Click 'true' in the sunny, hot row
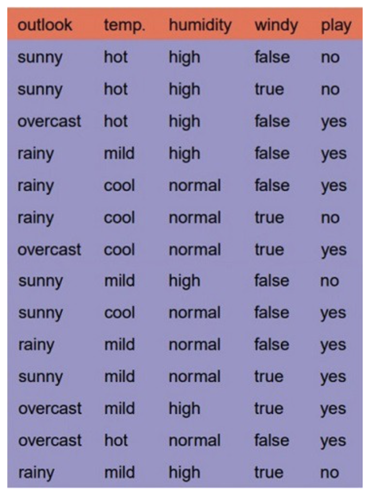The image size is (368, 495). point(269,90)
